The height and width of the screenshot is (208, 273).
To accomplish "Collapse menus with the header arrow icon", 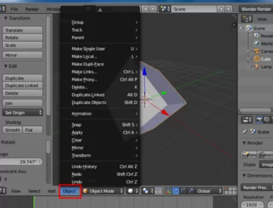I will [100, 9].
